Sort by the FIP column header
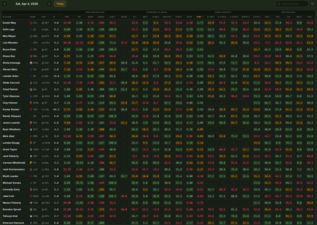The image size is (317, 225). 79,17
